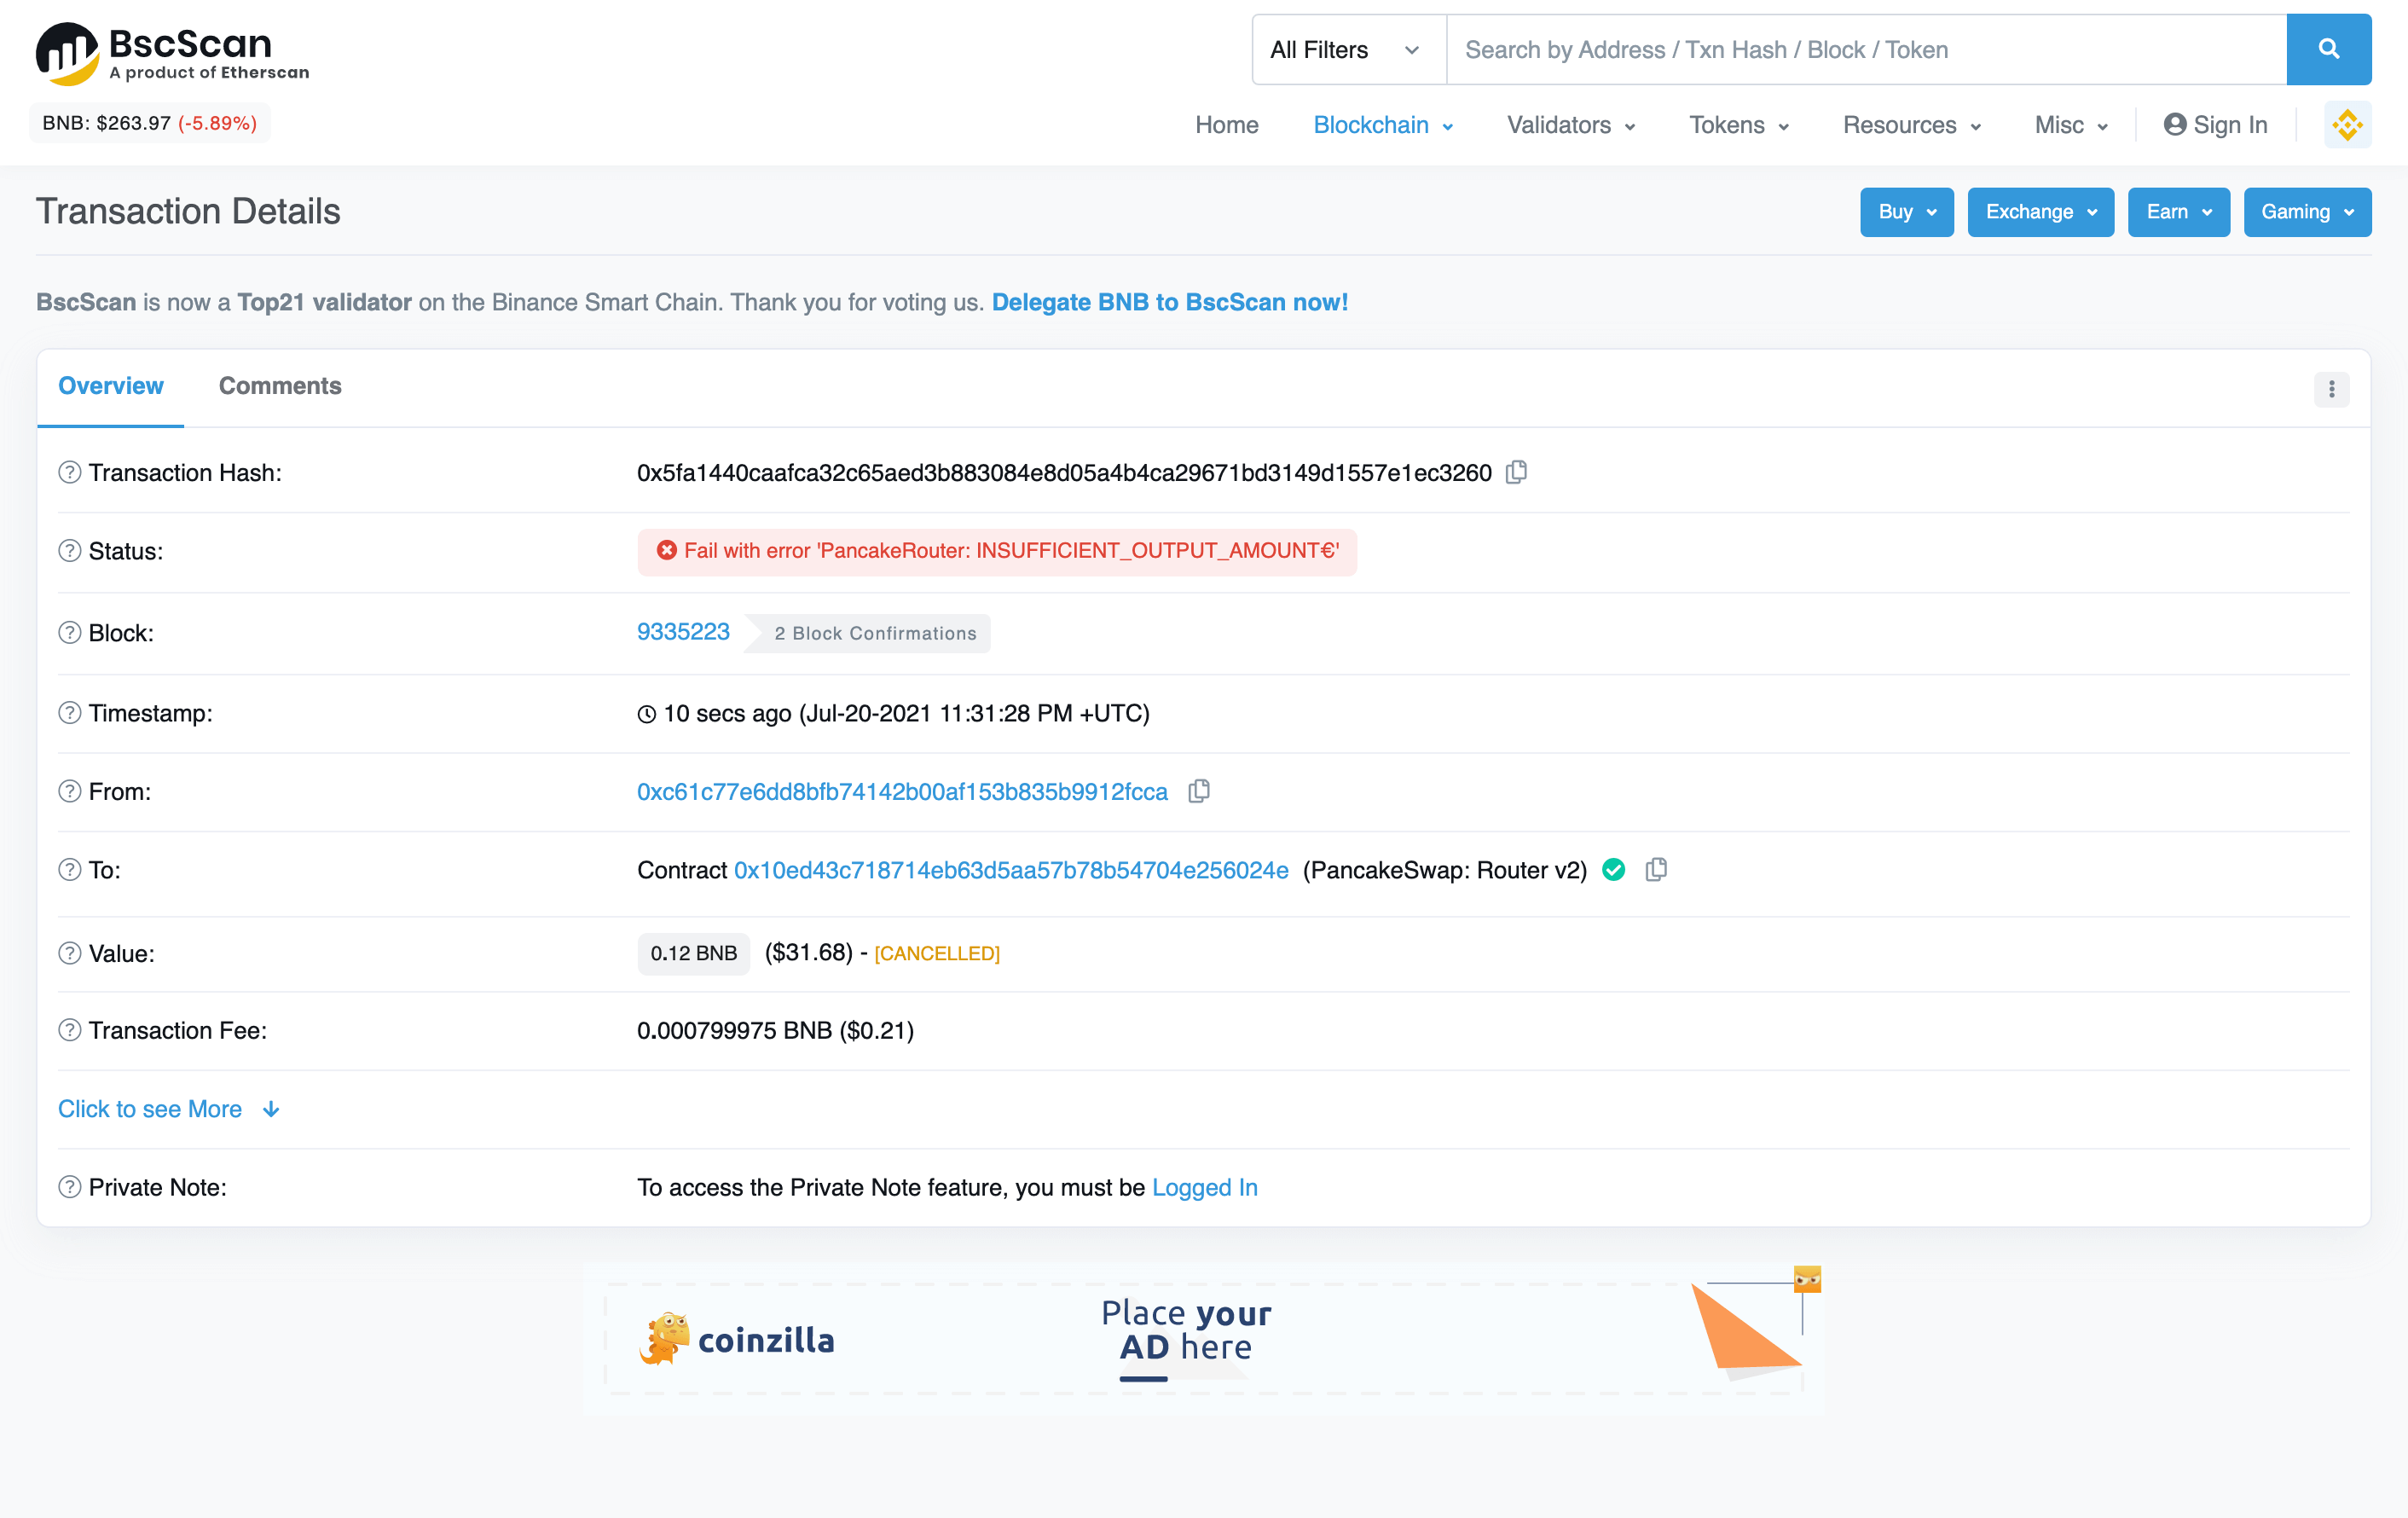Open the Buy dropdown button

[x=1906, y=212]
